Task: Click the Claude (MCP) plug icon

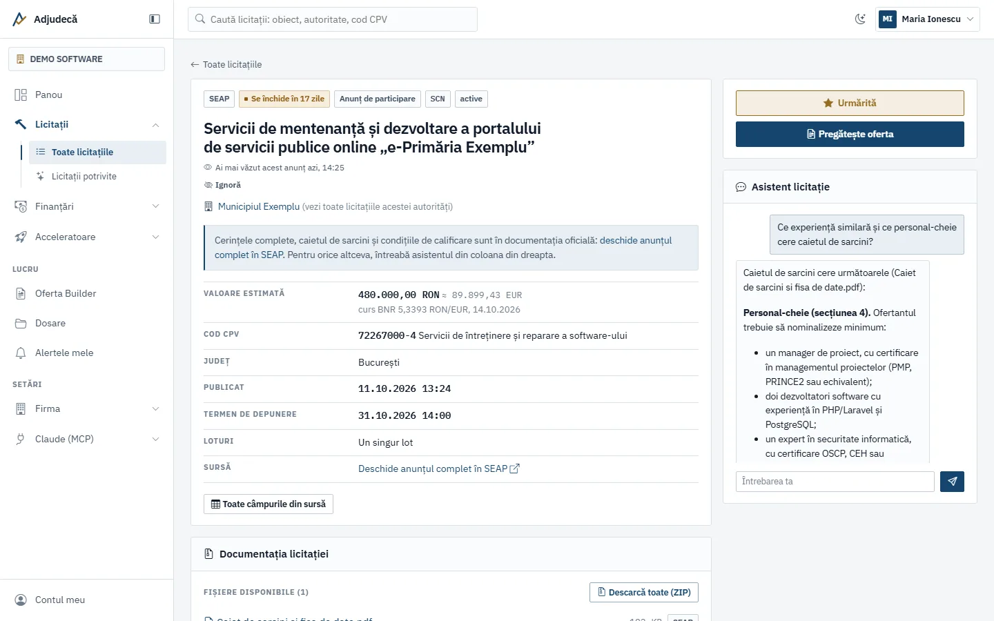Action: click(x=21, y=439)
